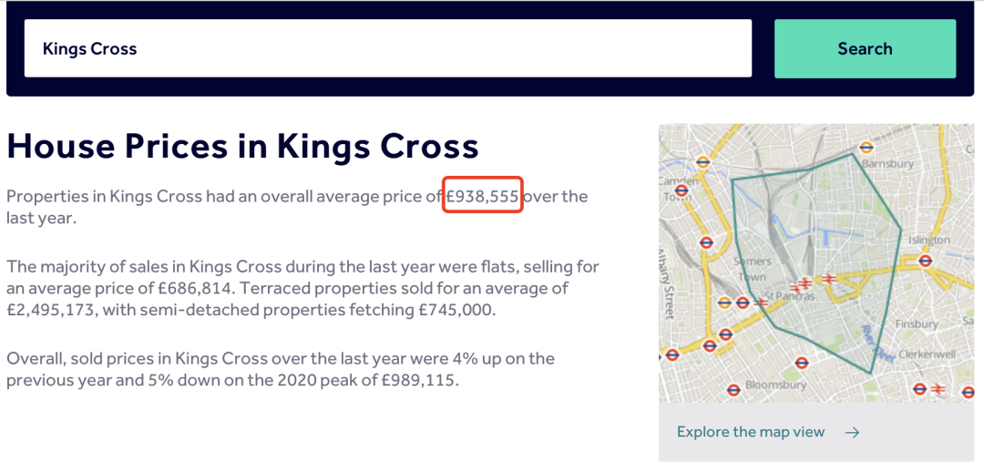Click the Overground roundel above Barnsbury label
The height and width of the screenshot is (473, 984).
866,148
